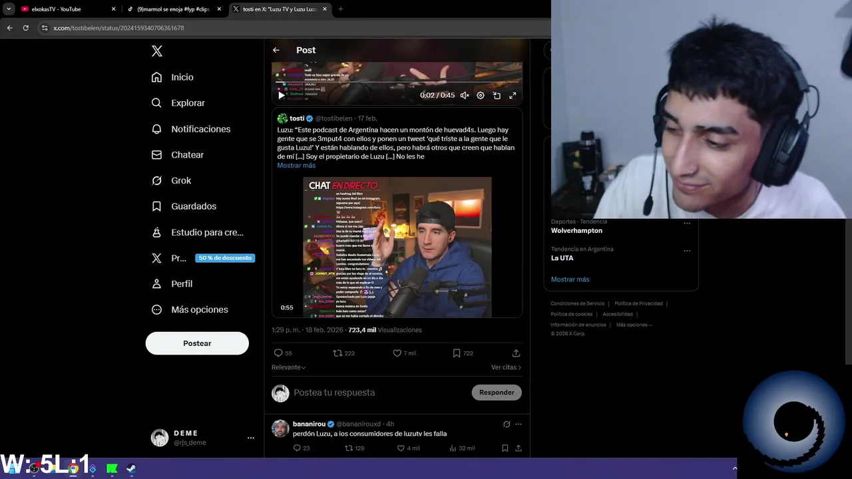The image size is (852, 479).
Task: Expand the Más opciones footer menu
Action: (x=634, y=325)
